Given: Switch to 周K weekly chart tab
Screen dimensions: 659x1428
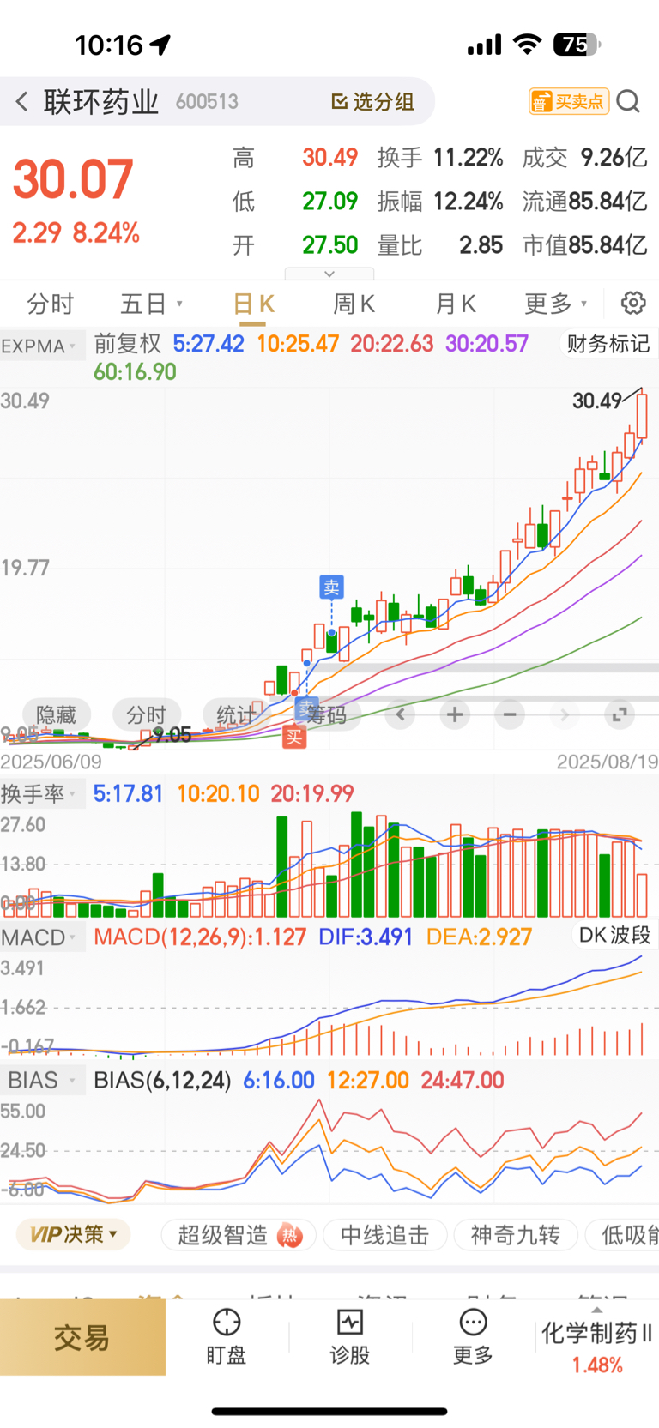Looking at the screenshot, I should click(x=354, y=304).
